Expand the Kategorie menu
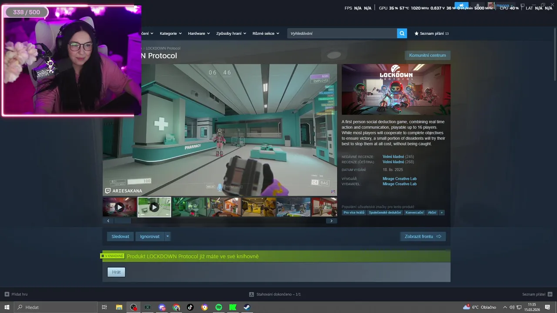Image resolution: width=557 pixels, height=313 pixels. coord(170,33)
